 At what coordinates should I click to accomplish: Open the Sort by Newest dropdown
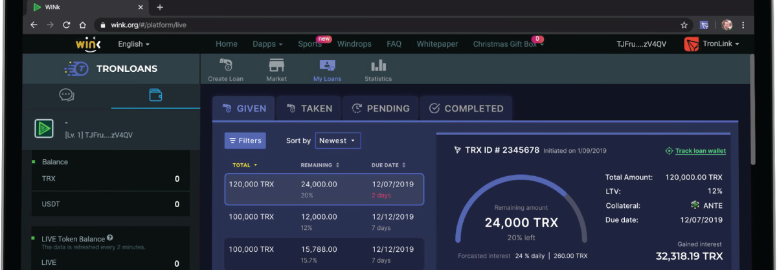click(338, 141)
